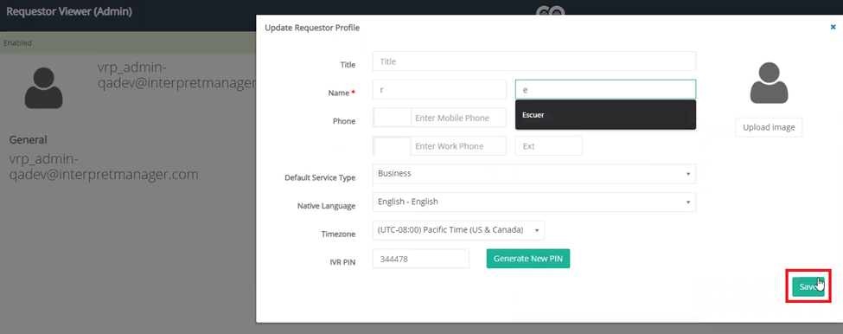
Task: Click the Enter Work Phone field
Action: (x=458, y=145)
